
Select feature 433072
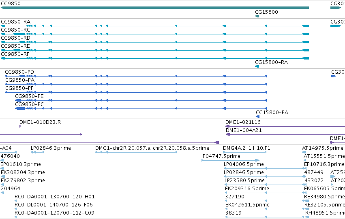[314, 181]
